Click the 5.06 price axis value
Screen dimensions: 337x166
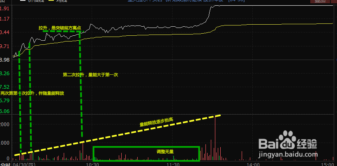(x=5, y=111)
